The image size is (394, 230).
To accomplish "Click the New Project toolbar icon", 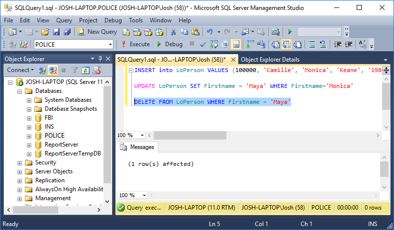I will click(x=12, y=32).
